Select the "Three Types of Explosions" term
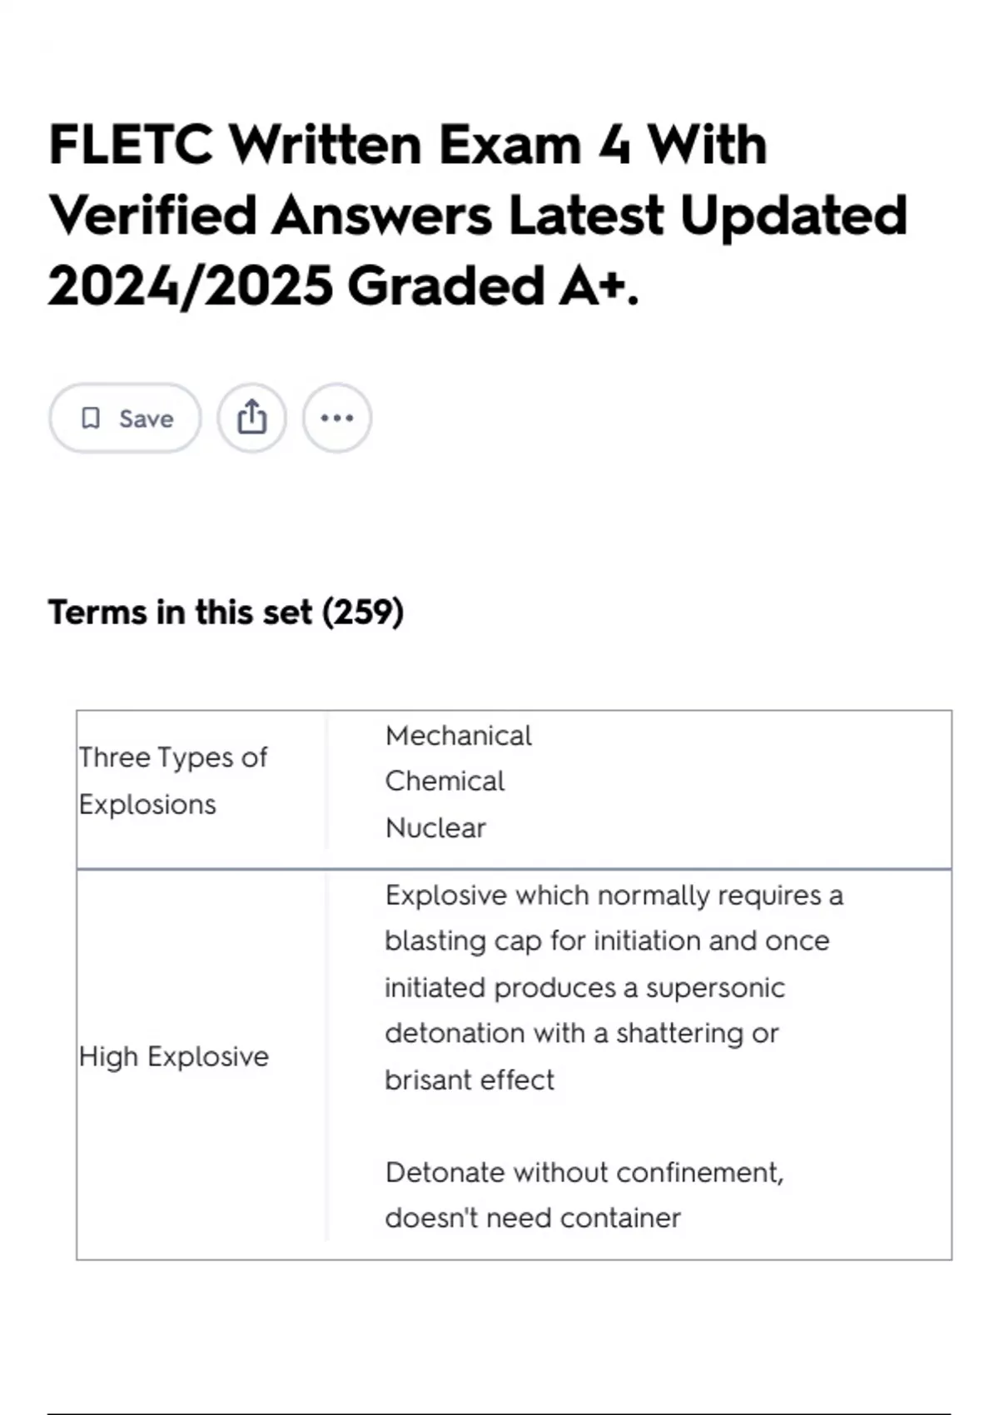 [173, 781]
